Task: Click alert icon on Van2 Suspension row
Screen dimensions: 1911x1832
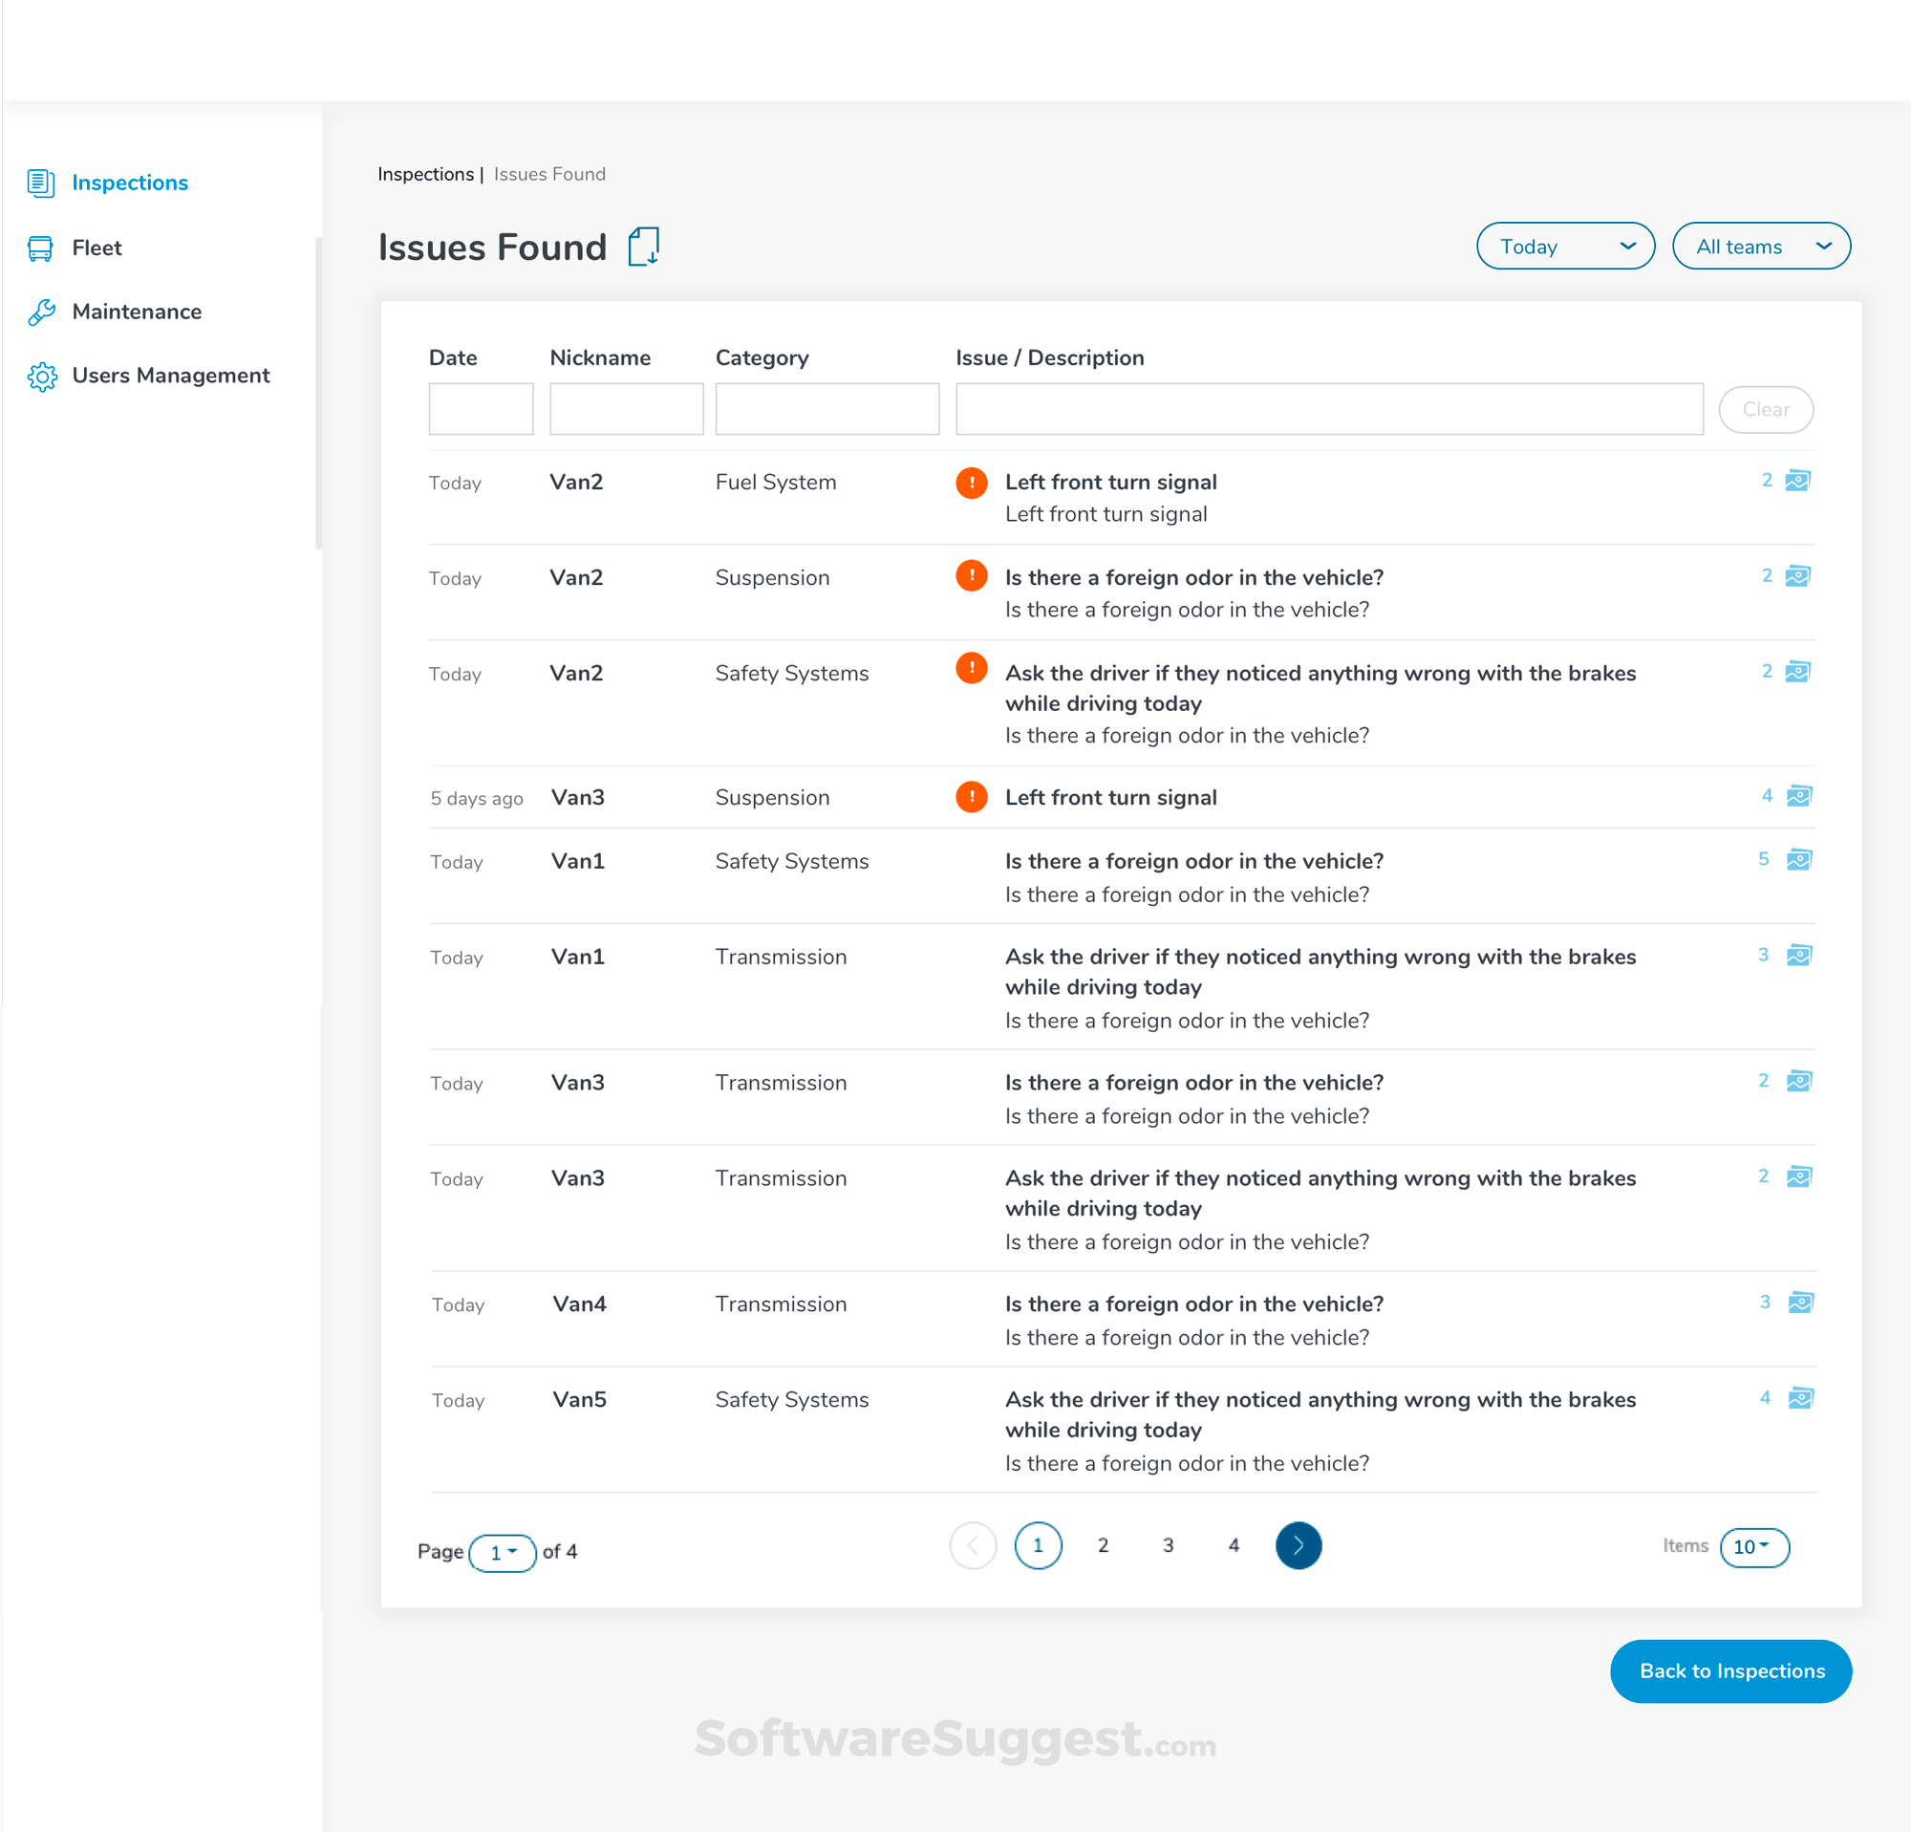Action: click(x=971, y=576)
